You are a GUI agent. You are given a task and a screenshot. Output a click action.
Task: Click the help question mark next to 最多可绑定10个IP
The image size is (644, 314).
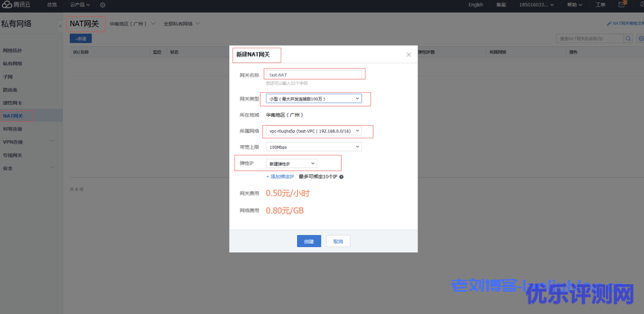[x=341, y=176]
